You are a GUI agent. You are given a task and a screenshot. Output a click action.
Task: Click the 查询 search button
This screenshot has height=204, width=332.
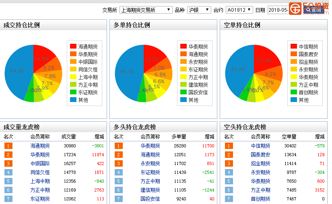[x=314, y=10]
